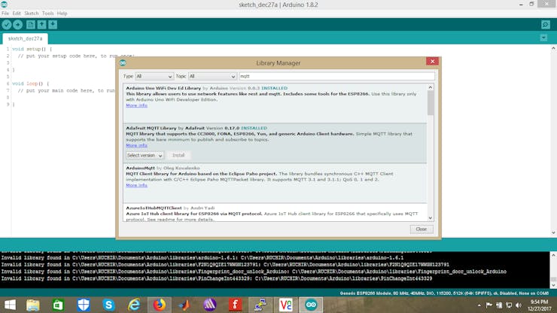Click the Upload arrow icon
This screenshot has width=557, height=313.
18,25
